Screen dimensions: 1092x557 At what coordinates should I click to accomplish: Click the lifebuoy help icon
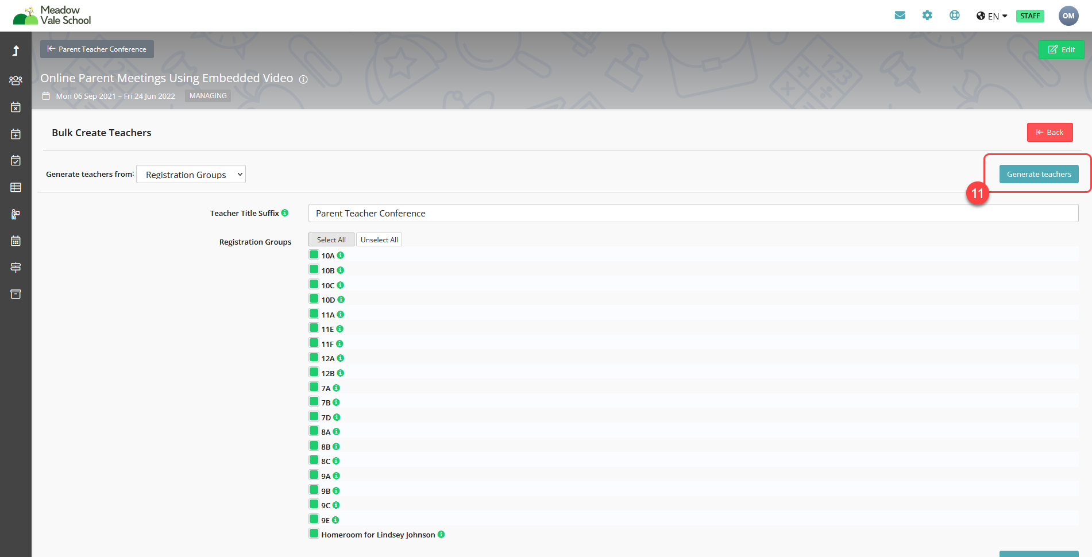pyautogui.click(x=954, y=16)
